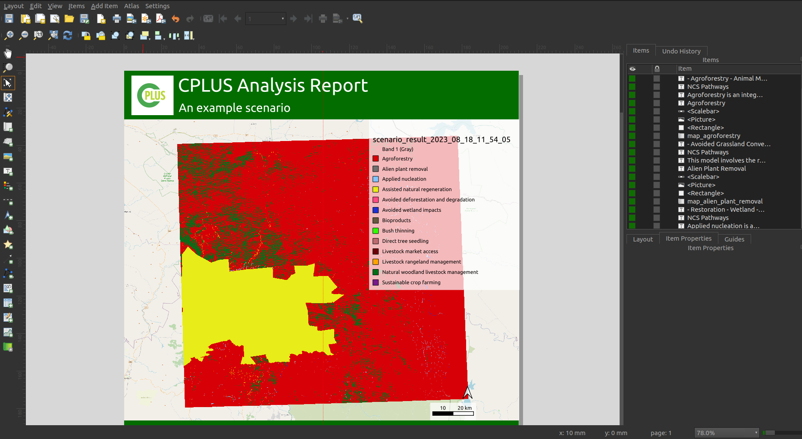Toggle lock for 'Agroforestry is an integ…' item
Image resolution: width=802 pixels, height=439 pixels.
pos(657,95)
